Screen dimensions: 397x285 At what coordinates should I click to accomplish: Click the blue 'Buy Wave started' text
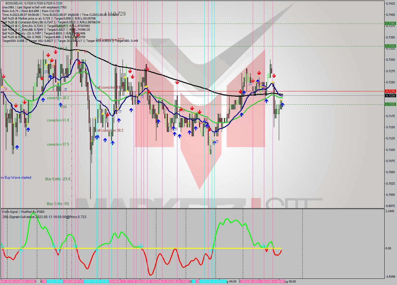tap(16, 178)
